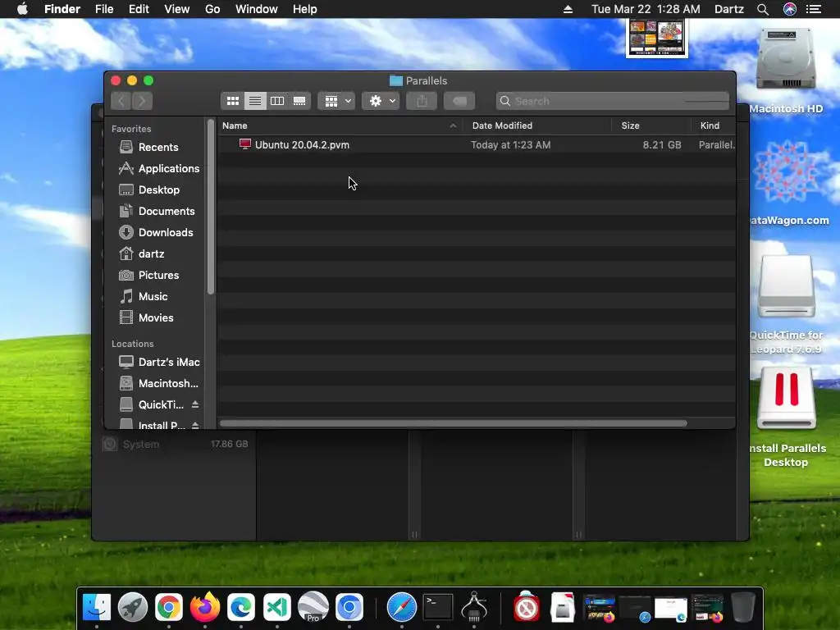
Task: Click the Dartz user name in menu bar
Action: (729, 9)
